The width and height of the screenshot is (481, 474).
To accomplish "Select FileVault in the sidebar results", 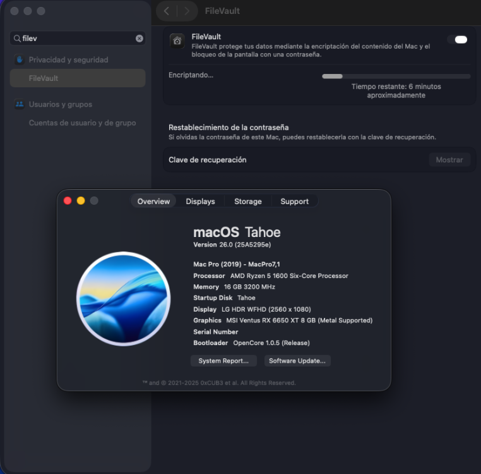I will point(78,78).
